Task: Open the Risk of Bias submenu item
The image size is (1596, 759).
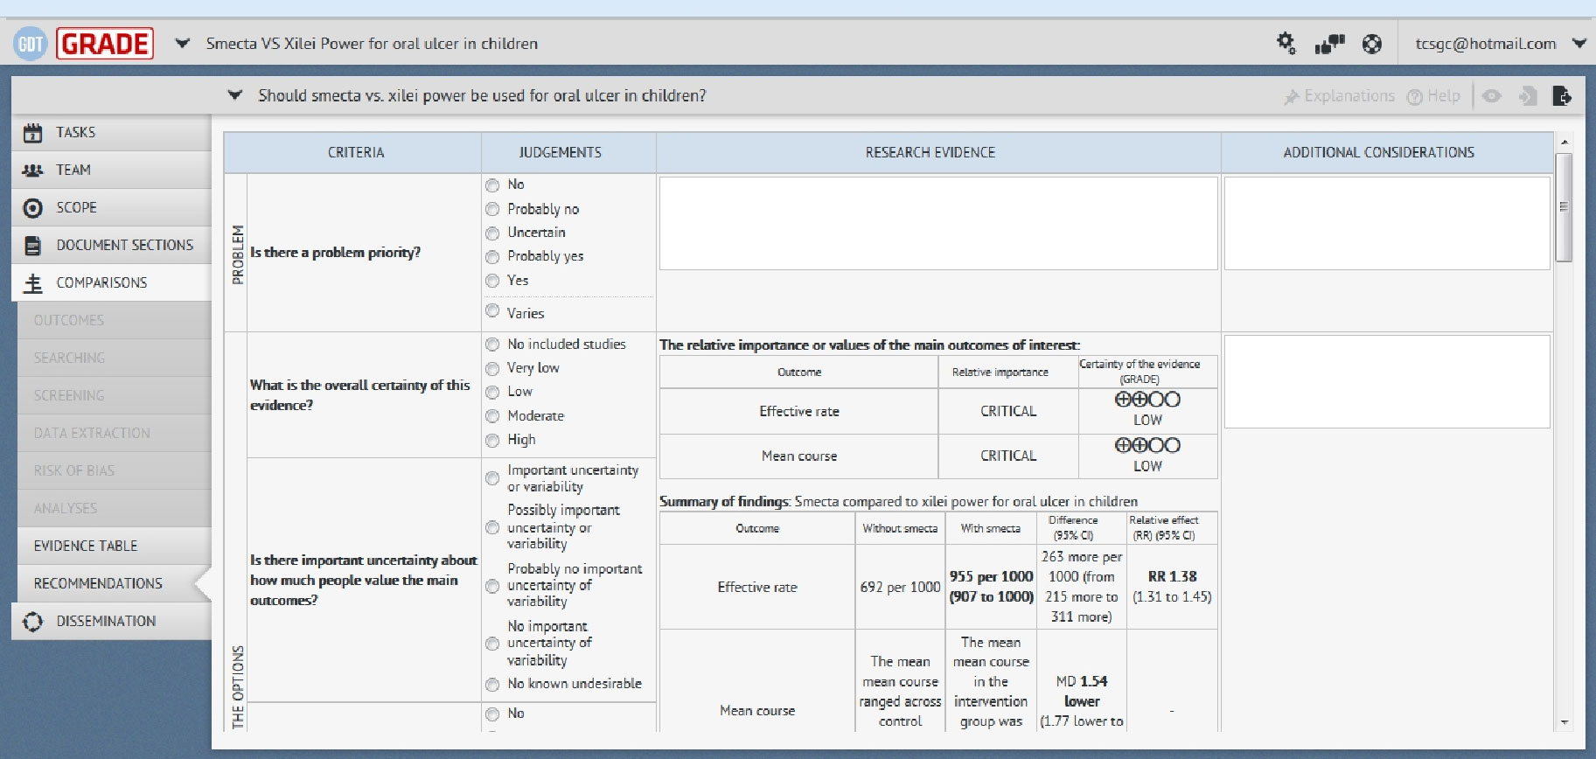Action: (114, 471)
